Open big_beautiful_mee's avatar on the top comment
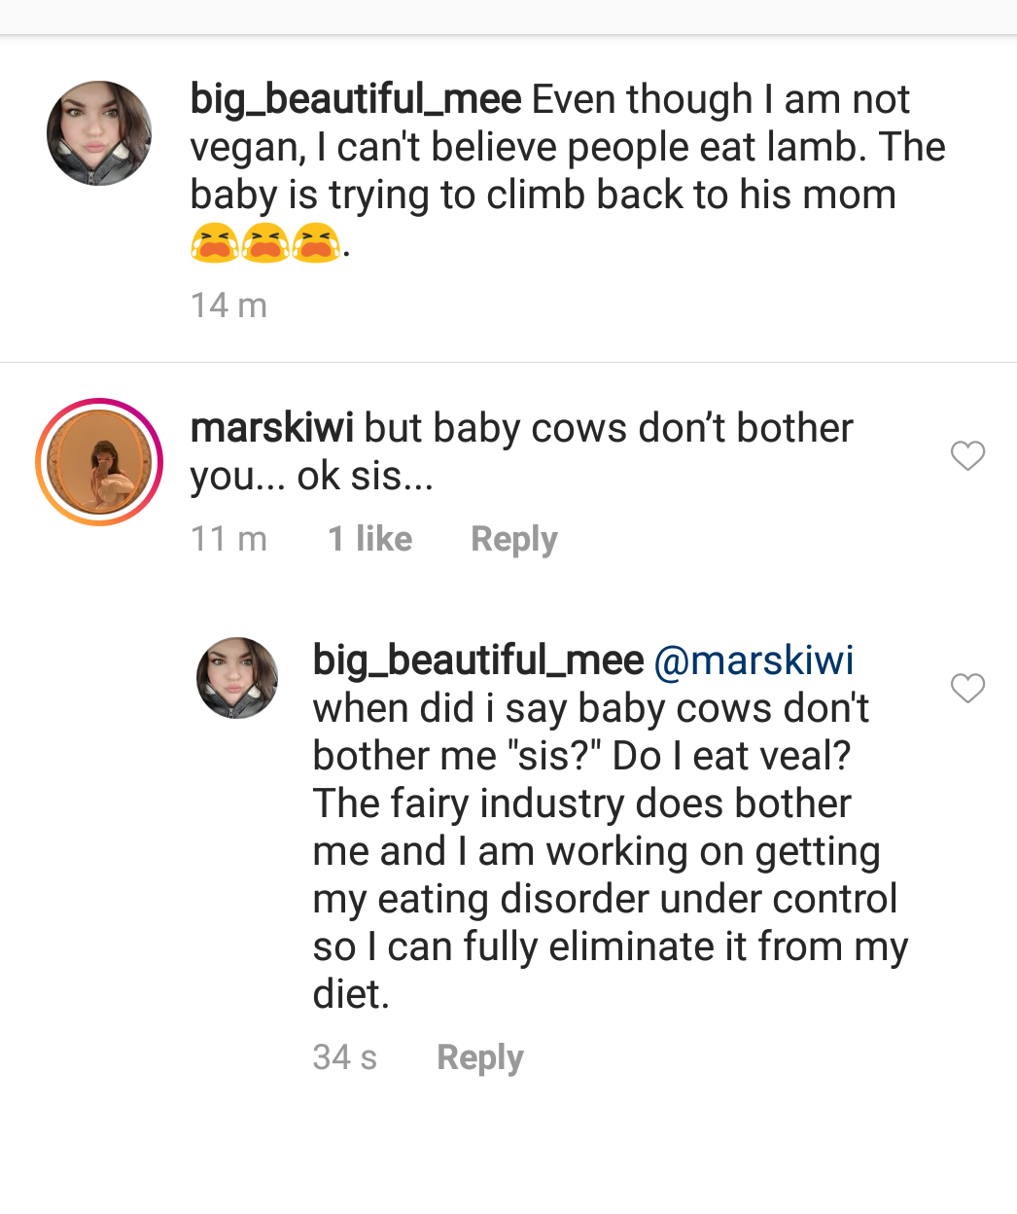This screenshot has width=1017, height=1214. pos(99,133)
